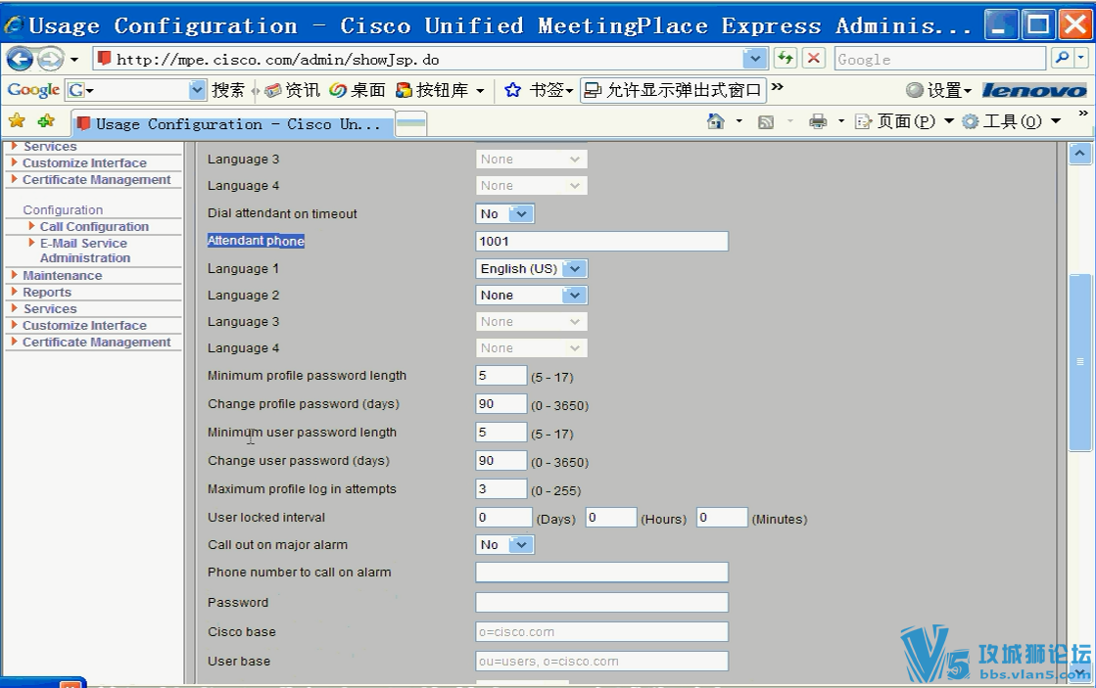
Task: Open a new blank browser tab
Action: pos(411,123)
